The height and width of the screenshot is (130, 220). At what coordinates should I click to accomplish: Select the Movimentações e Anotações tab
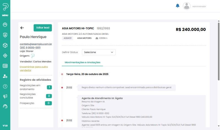(x=82, y=62)
